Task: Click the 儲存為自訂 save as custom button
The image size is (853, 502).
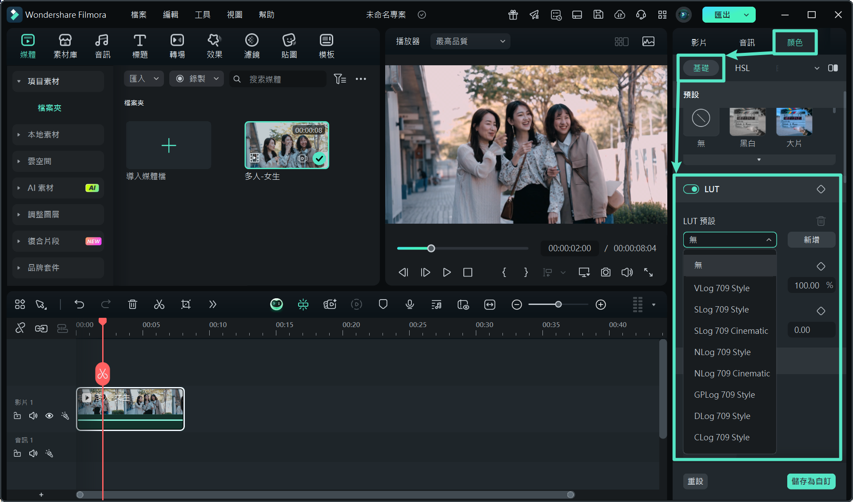Action: tap(811, 481)
